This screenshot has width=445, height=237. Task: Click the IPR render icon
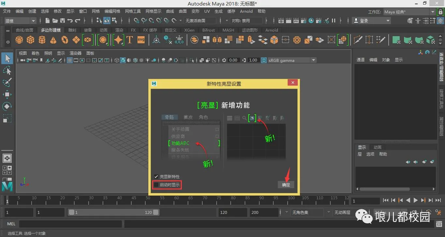coord(296,21)
